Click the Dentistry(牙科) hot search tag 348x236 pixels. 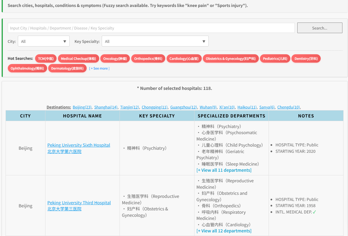click(x=306, y=58)
